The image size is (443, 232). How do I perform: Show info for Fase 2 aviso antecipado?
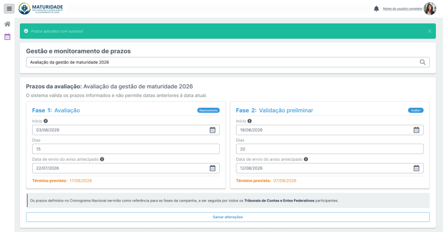[306, 159]
